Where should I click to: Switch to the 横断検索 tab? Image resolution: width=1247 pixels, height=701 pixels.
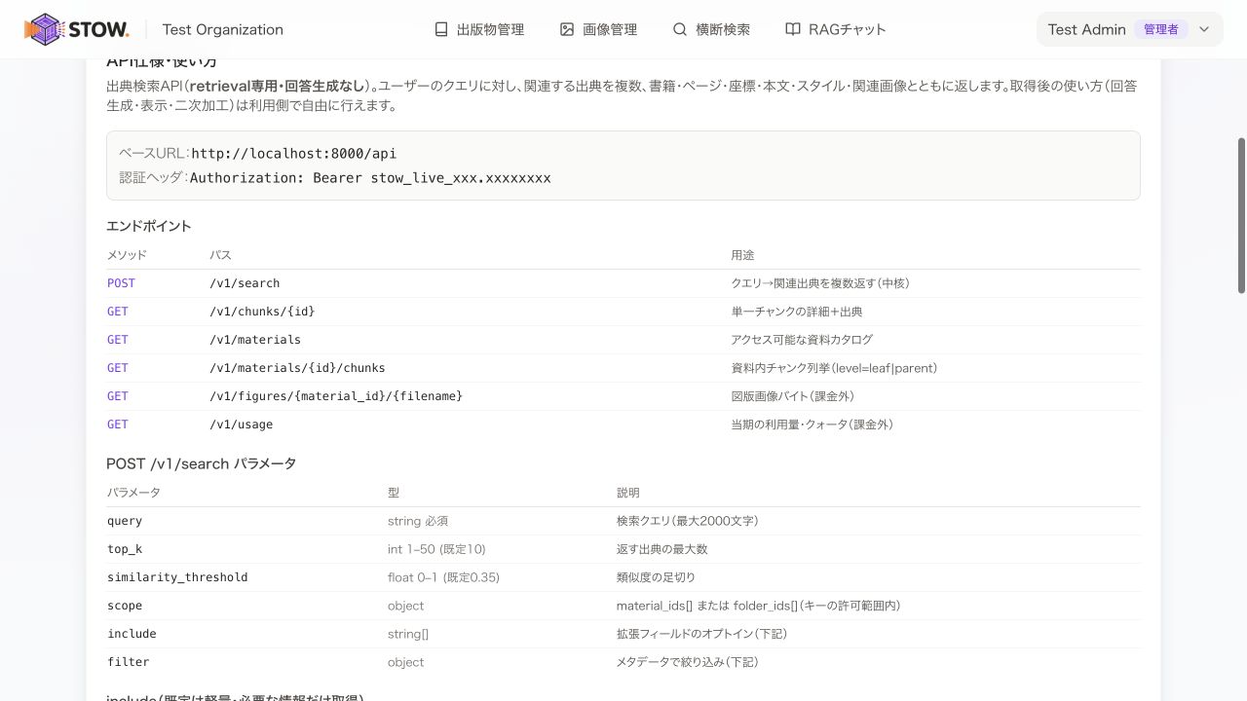[x=712, y=29]
